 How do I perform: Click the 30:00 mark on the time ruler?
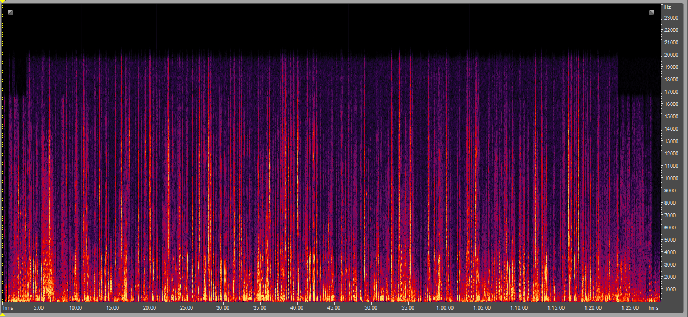click(223, 308)
